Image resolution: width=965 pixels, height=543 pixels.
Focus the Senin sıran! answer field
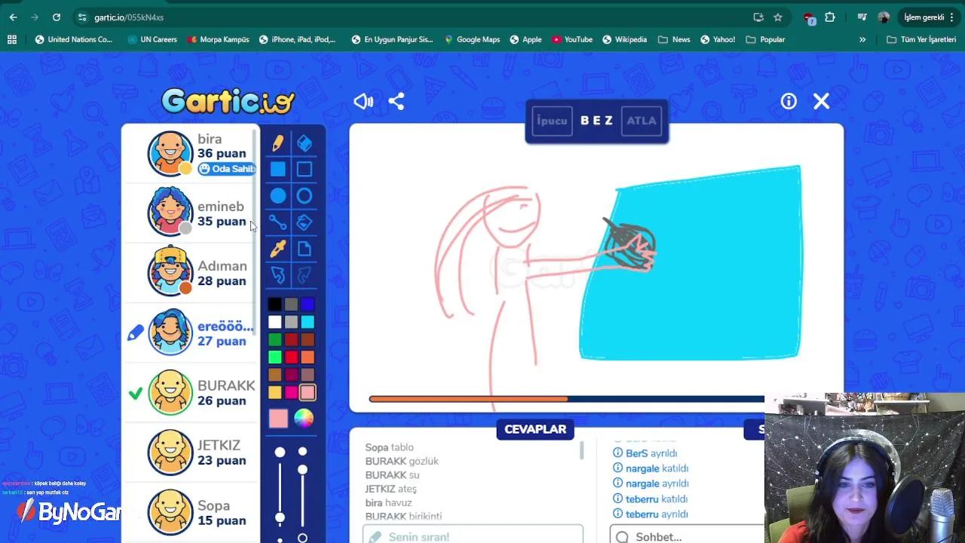[x=473, y=535]
